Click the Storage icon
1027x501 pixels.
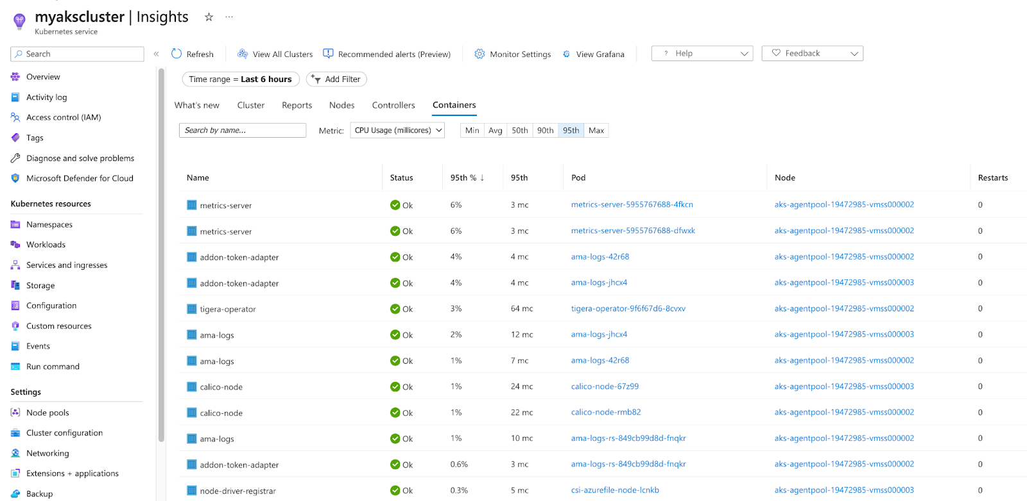(x=15, y=285)
